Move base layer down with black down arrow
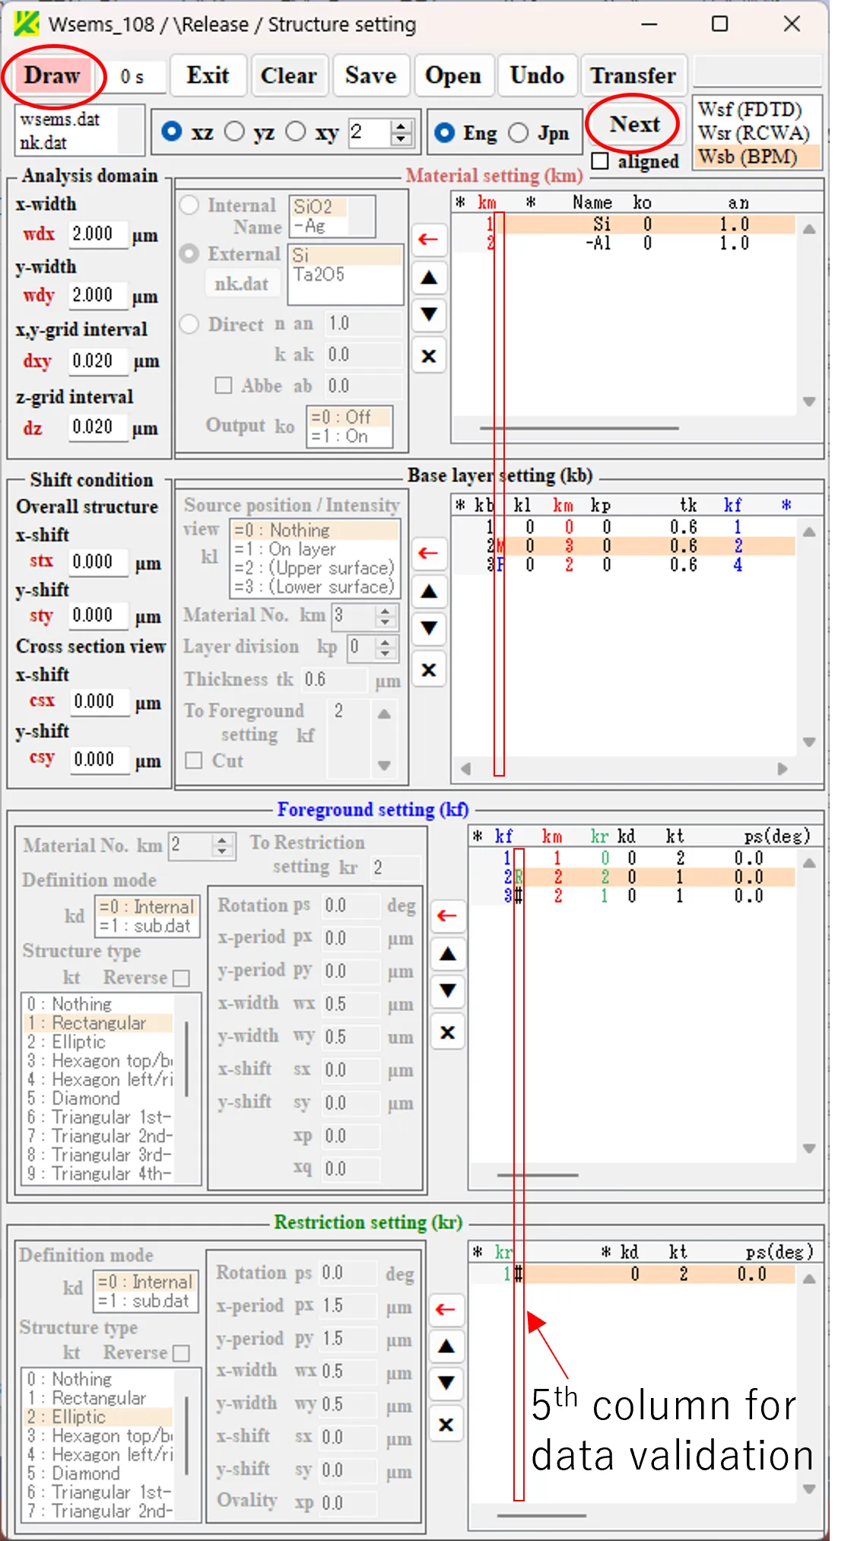 tap(429, 628)
